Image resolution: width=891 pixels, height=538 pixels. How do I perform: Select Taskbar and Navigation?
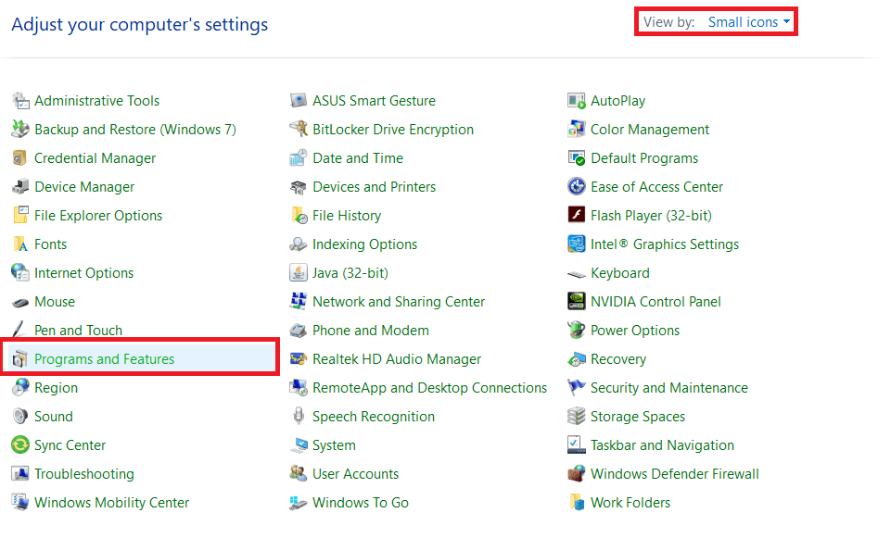(661, 445)
